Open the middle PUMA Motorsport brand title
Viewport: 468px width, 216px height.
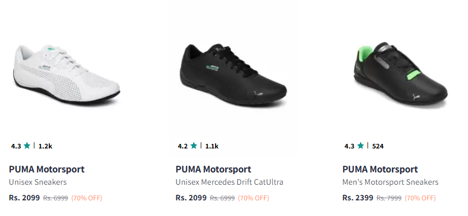(x=213, y=169)
